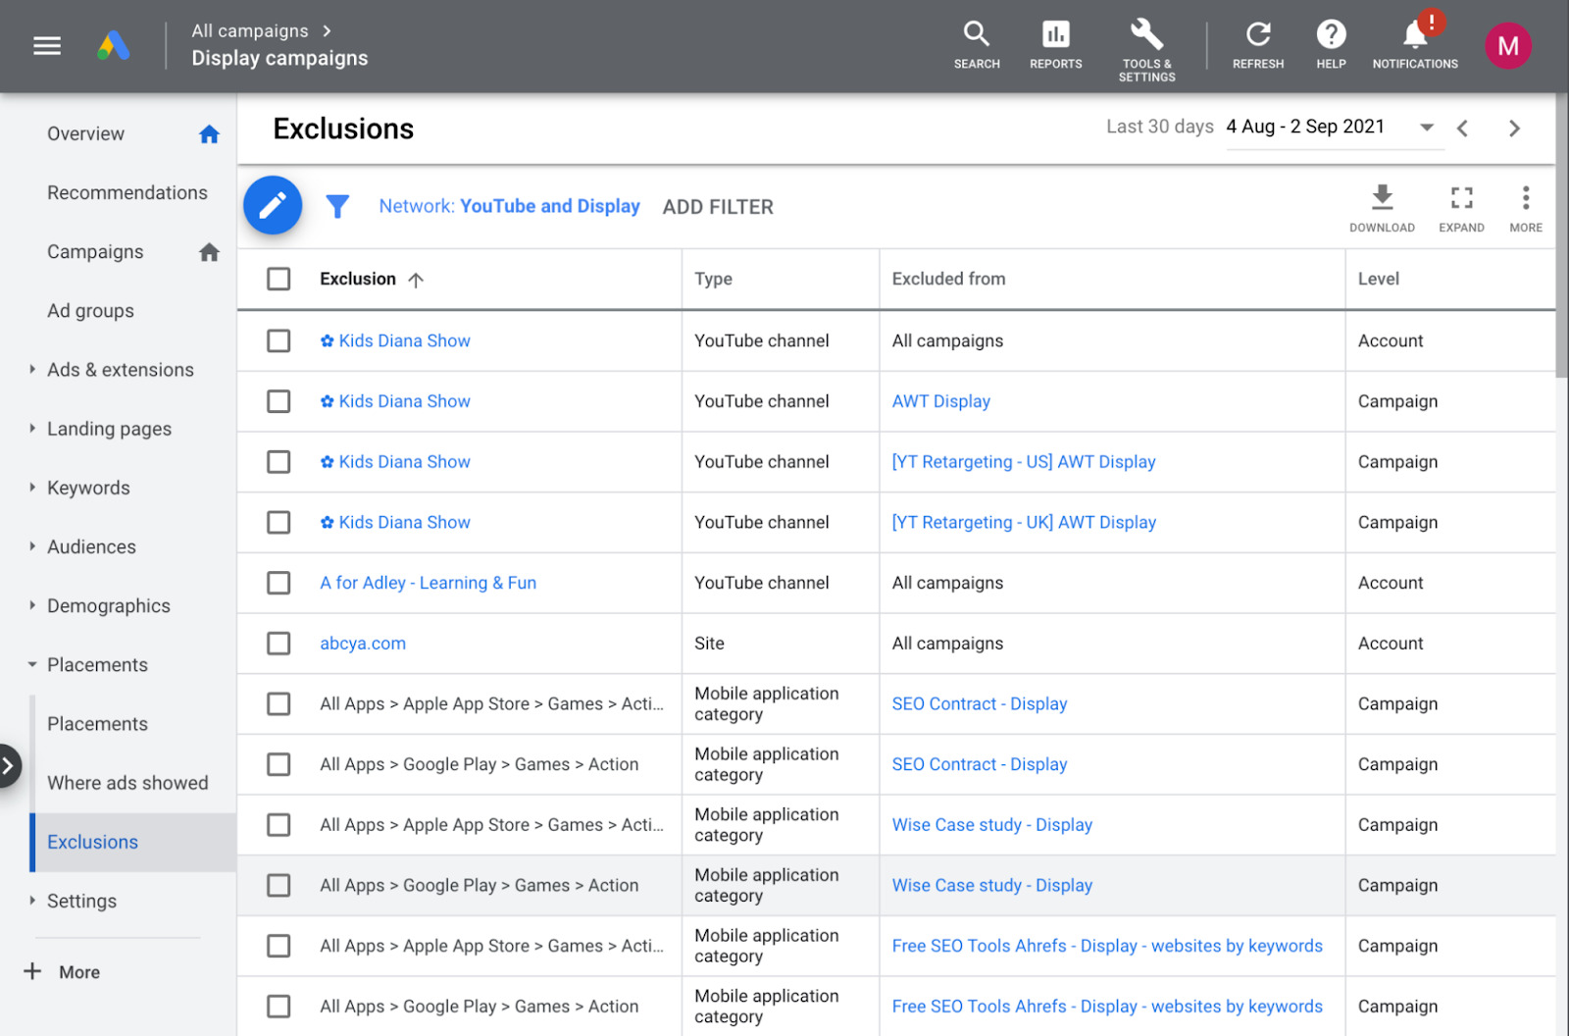Click the blue pencil edit button
The width and height of the screenshot is (1569, 1036).
(273, 205)
